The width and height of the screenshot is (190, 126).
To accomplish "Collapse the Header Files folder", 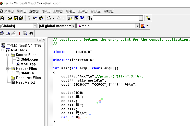I will tap(7, 68).
